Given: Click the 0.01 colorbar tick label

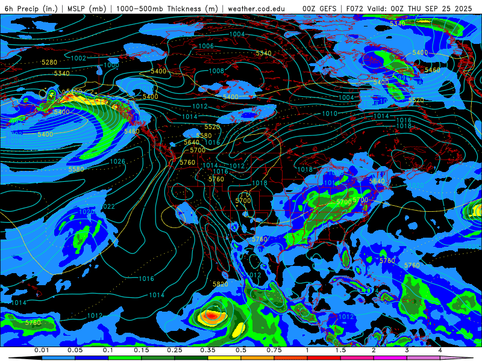Looking at the screenshot, I should [x=42, y=350].
